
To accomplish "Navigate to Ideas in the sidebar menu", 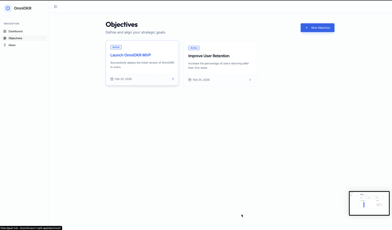I will (12, 45).
